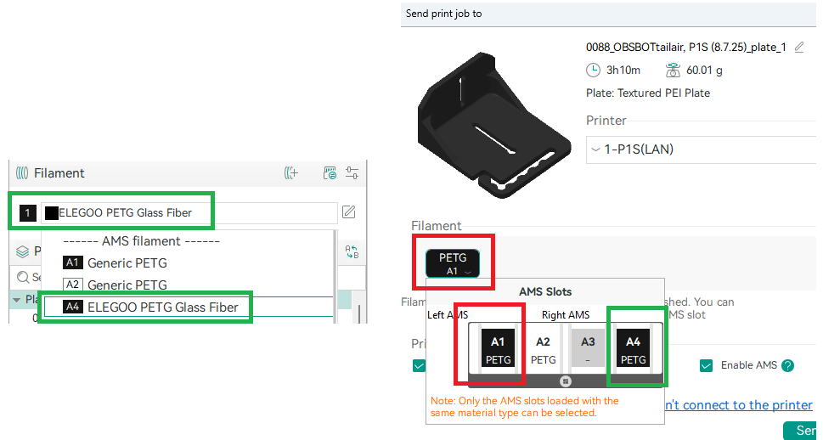Click the black bracket model preview thumbnail
Image resolution: width=823 pixels, height=440 pixels.
[493, 126]
